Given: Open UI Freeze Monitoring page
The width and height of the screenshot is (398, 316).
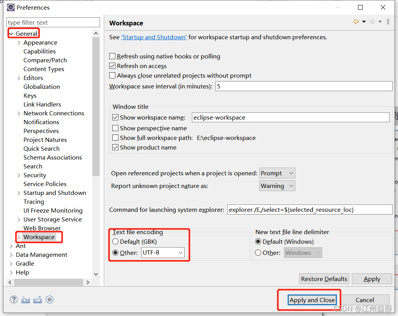Looking at the screenshot, I should [53, 210].
